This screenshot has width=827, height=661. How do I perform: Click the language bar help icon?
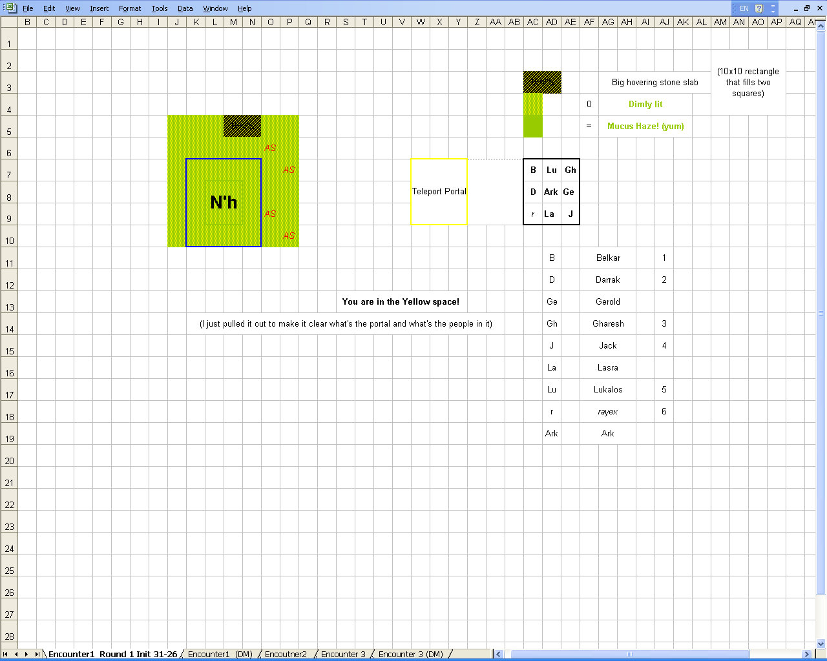point(759,8)
